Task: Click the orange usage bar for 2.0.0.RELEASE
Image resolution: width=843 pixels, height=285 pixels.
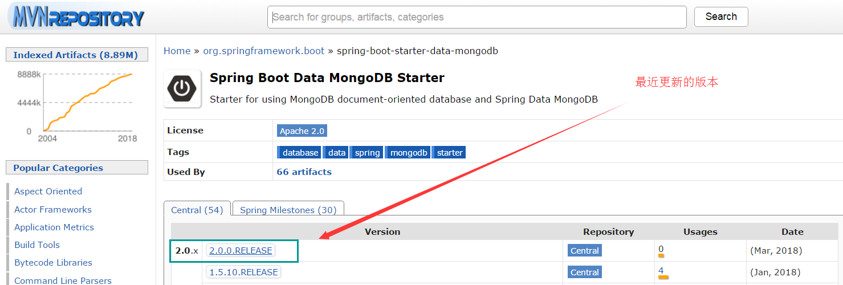Action: pyautogui.click(x=661, y=255)
